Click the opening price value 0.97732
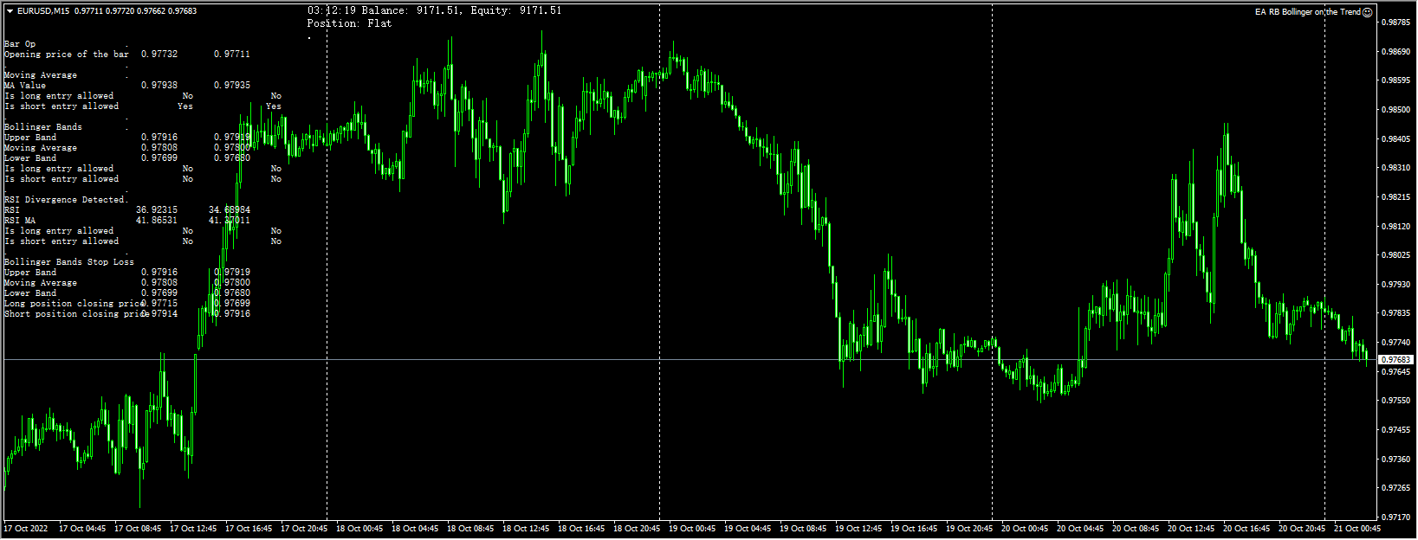1418x540 pixels. tap(159, 55)
